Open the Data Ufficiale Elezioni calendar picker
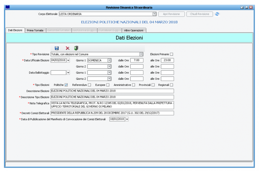259x171 pixels. [68, 60]
